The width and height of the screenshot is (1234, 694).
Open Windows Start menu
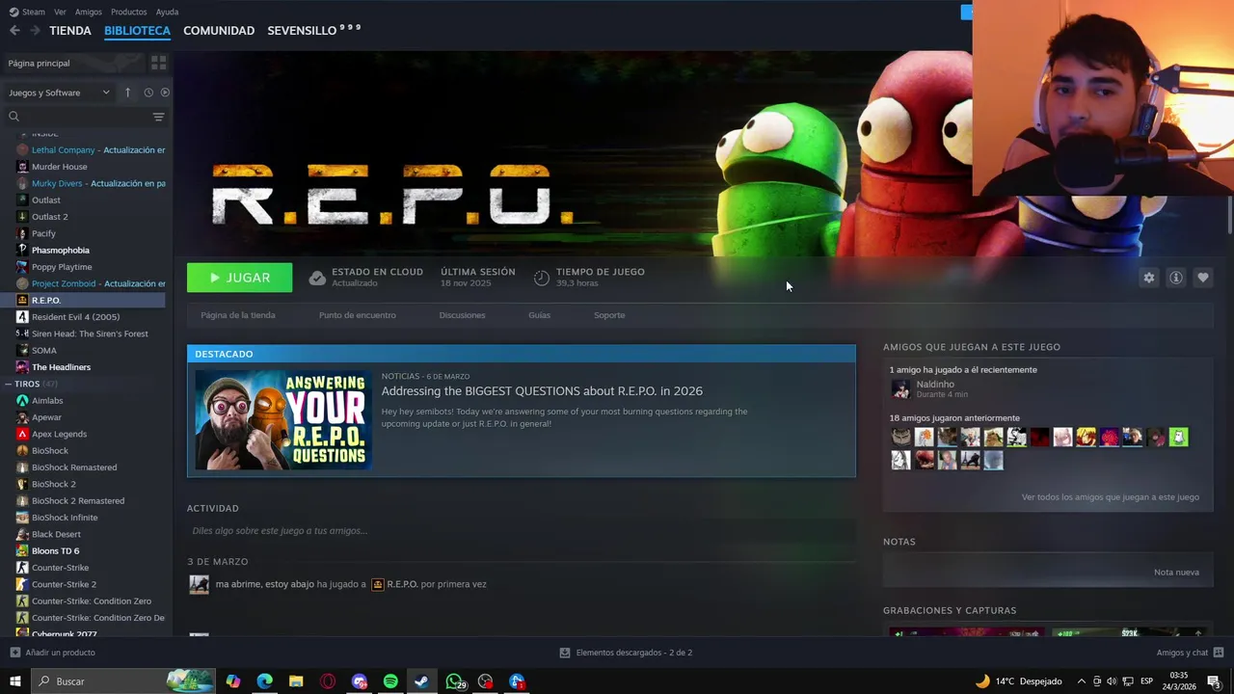(14, 681)
